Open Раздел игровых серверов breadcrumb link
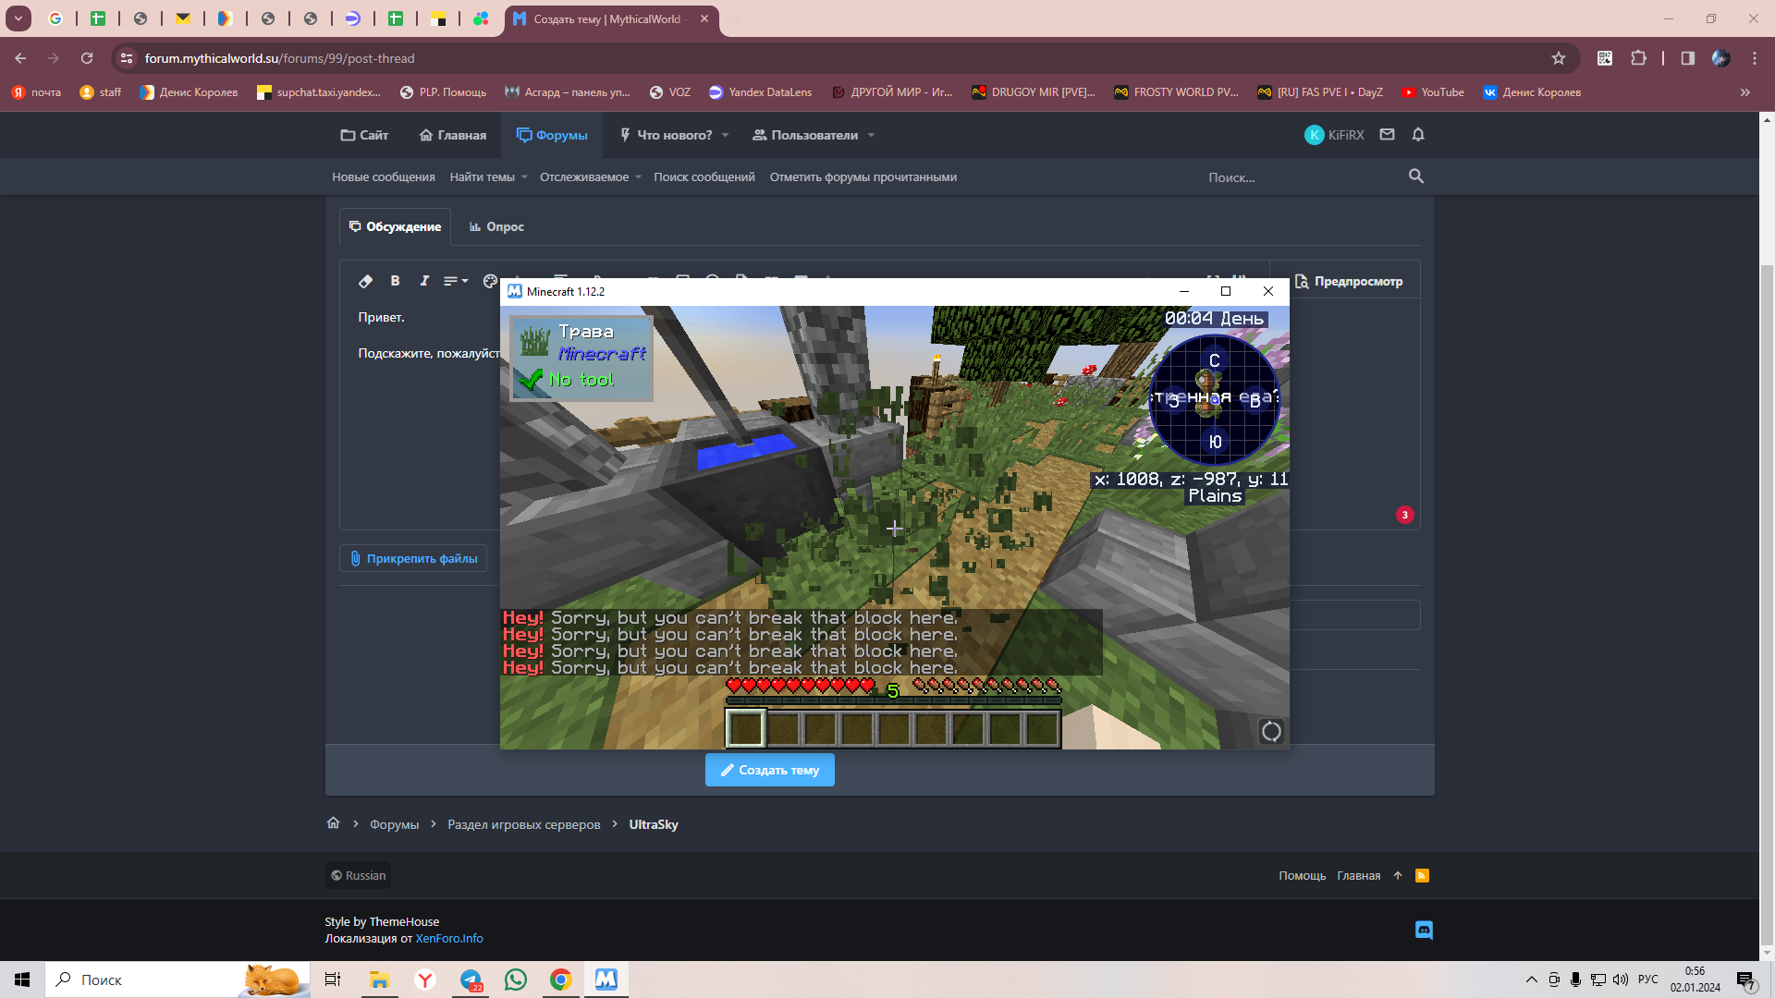Image resolution: width=1775 pixels, height=998 pixels. 524,824
